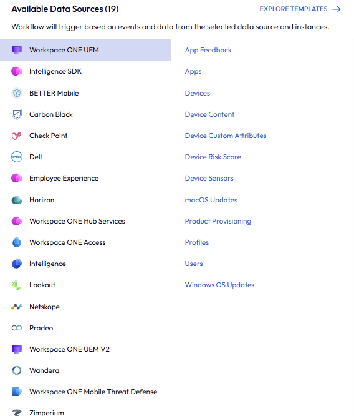Viewport: 354px width, 416px height.
Task: Open the Users link
Action: [194, 264]
